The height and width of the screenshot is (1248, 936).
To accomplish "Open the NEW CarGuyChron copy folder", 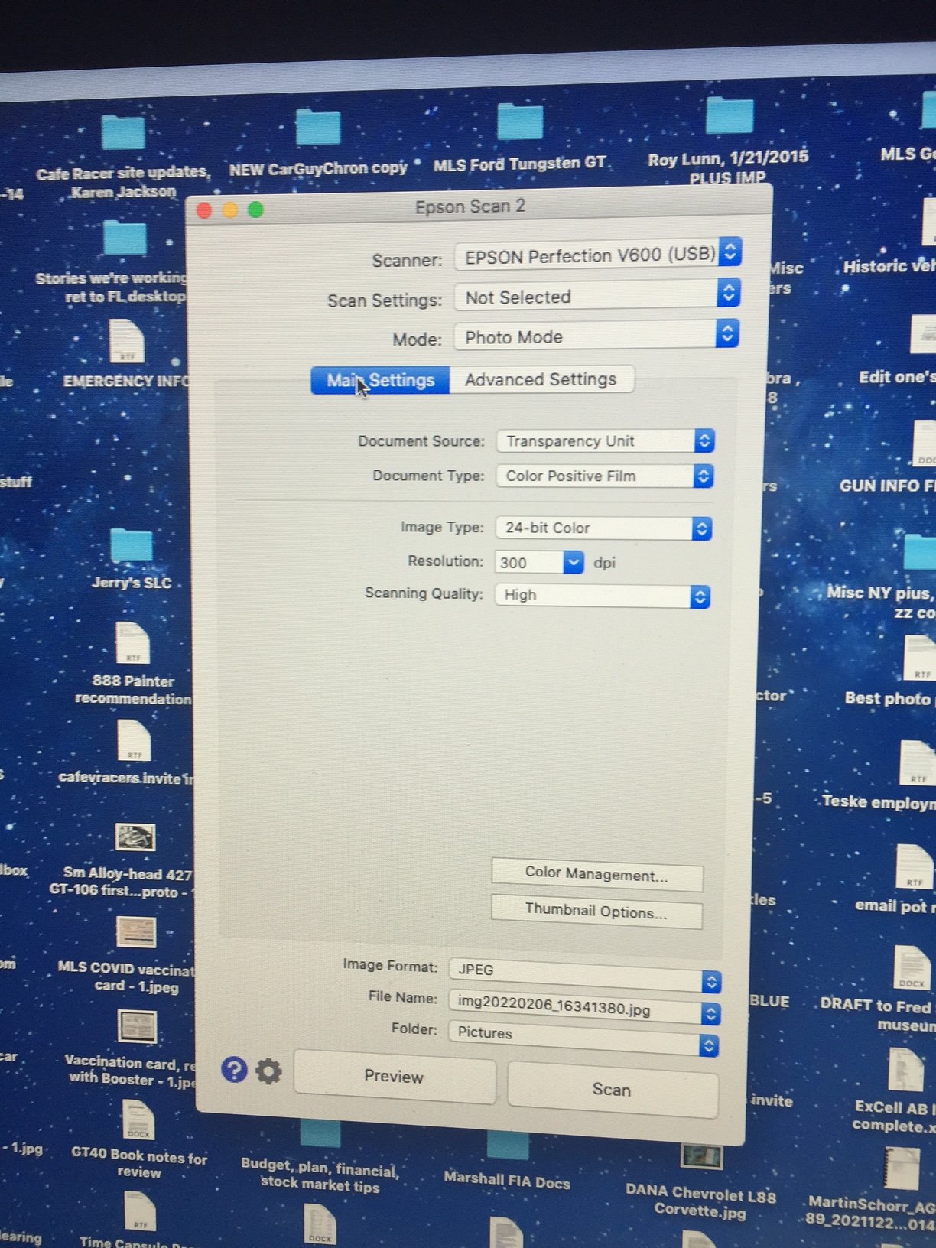I will tap(318, 128).
